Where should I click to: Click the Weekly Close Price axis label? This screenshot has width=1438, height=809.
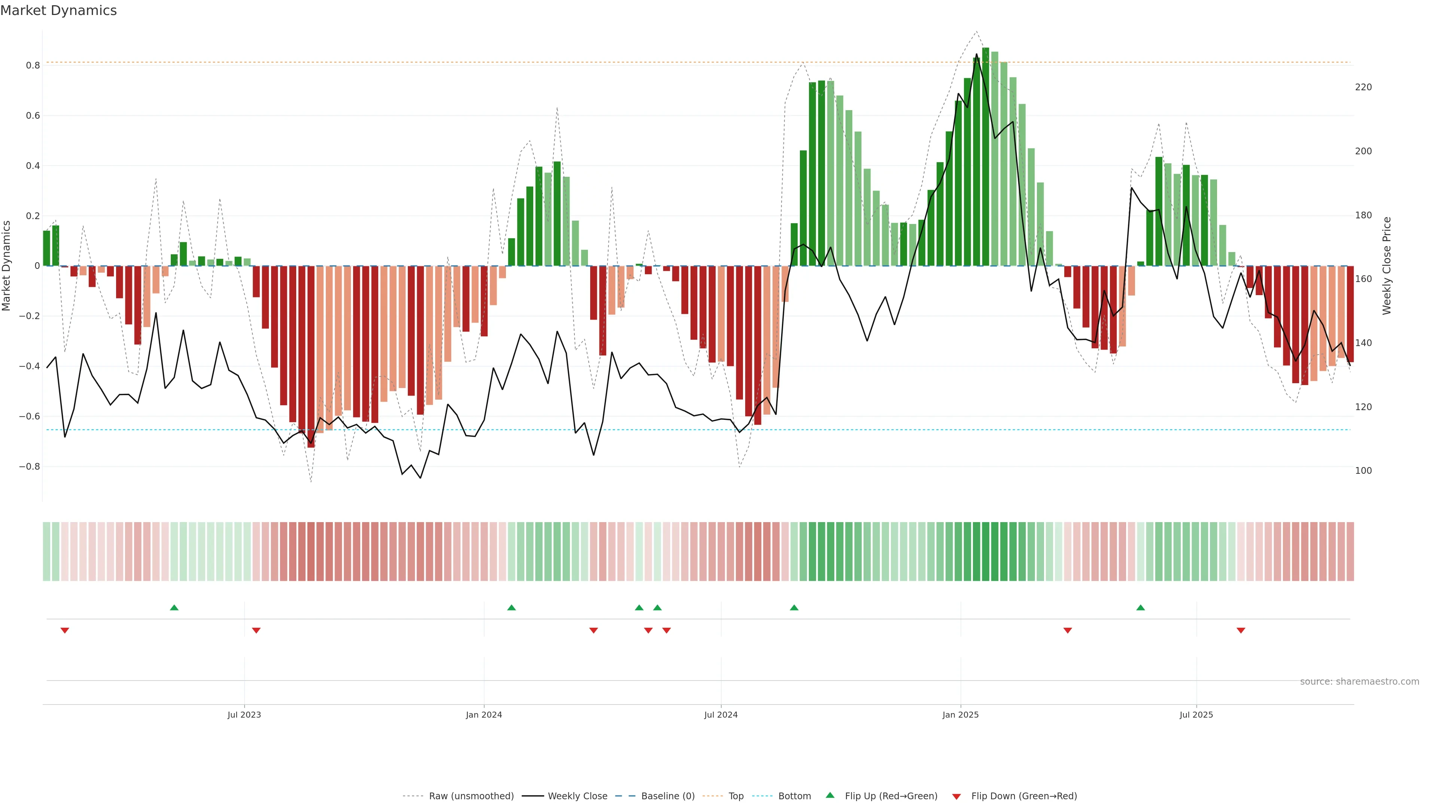coord(1387,266)
